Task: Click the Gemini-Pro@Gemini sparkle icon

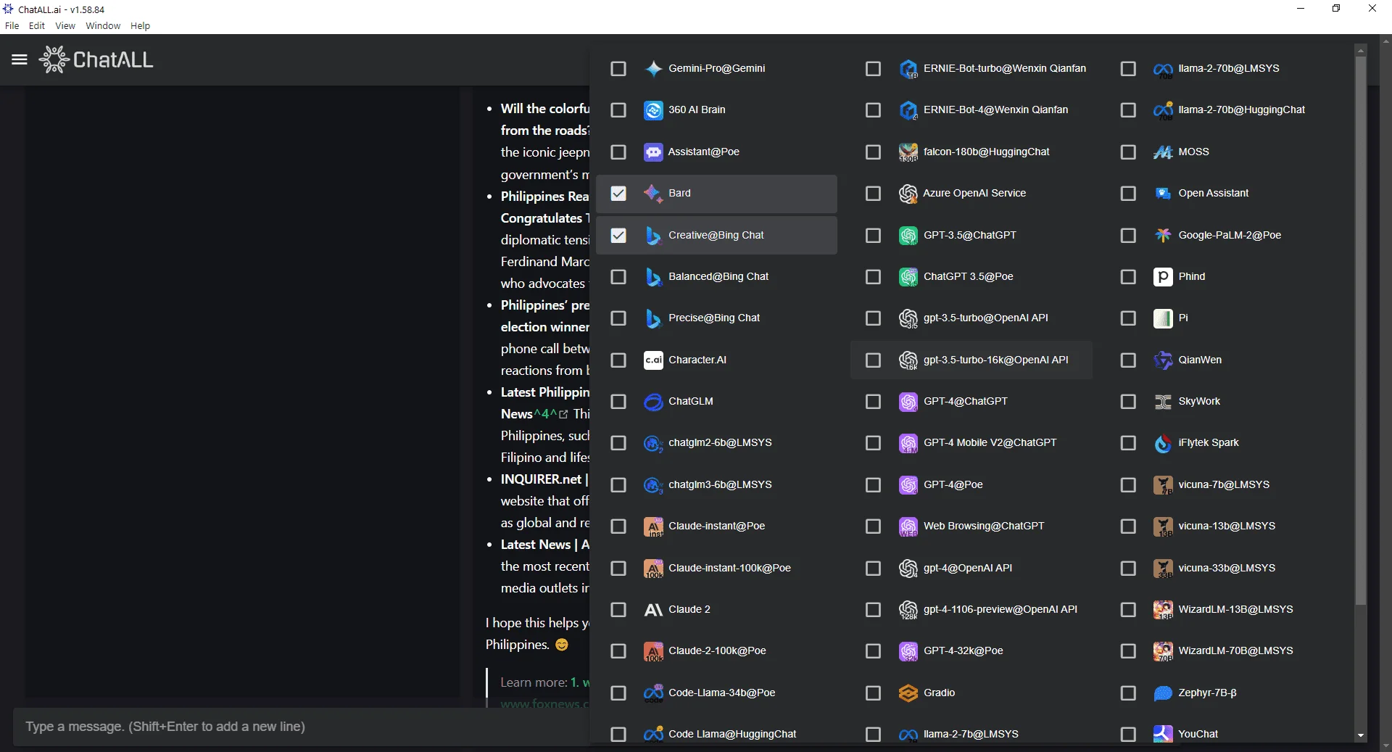Action: [x=653, y=69]
